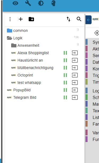Add a new script with plus icon
This screenshot has height=163, width=99.
click(x=20, y=19)
